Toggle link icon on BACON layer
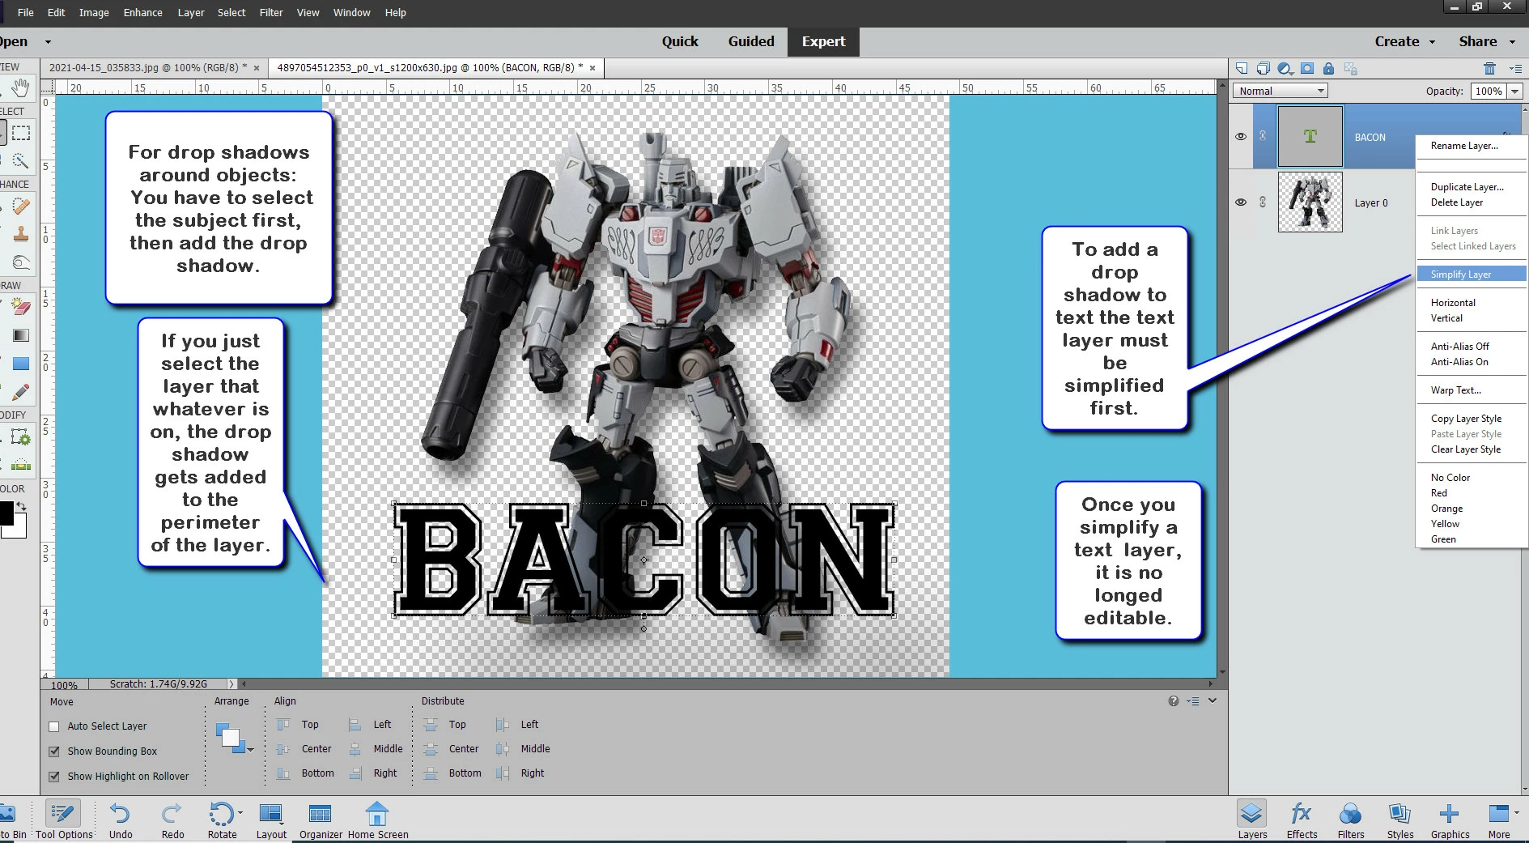1529x843 pixels. pyautogui.click(x=1263, y=137)
